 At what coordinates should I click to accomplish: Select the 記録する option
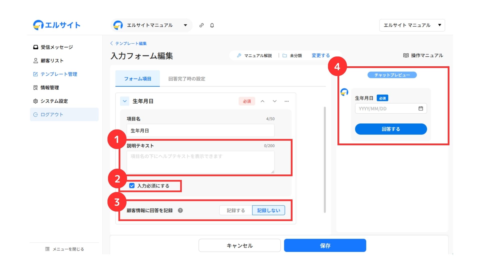236,210
